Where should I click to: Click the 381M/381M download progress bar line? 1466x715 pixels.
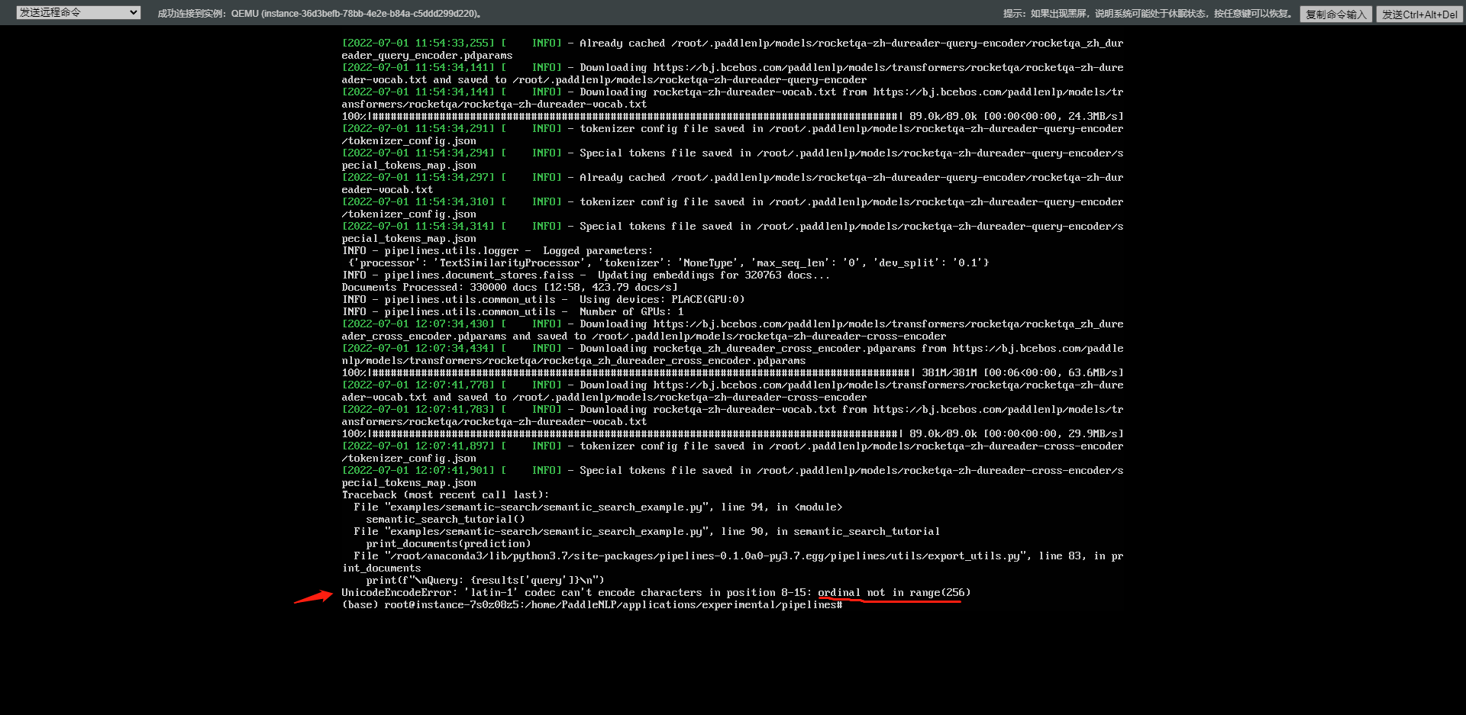(x=732, y=373)
